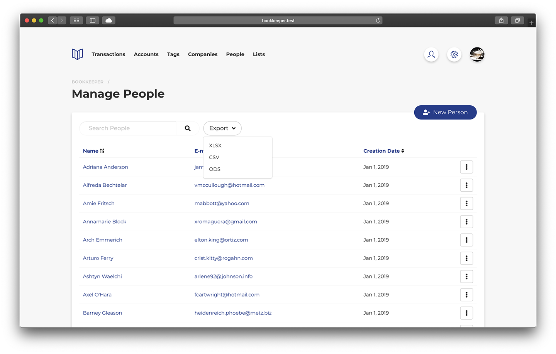Click the bookkeeper.test address bar
This screenshot has width=556, height=354.
pos(278,20)
